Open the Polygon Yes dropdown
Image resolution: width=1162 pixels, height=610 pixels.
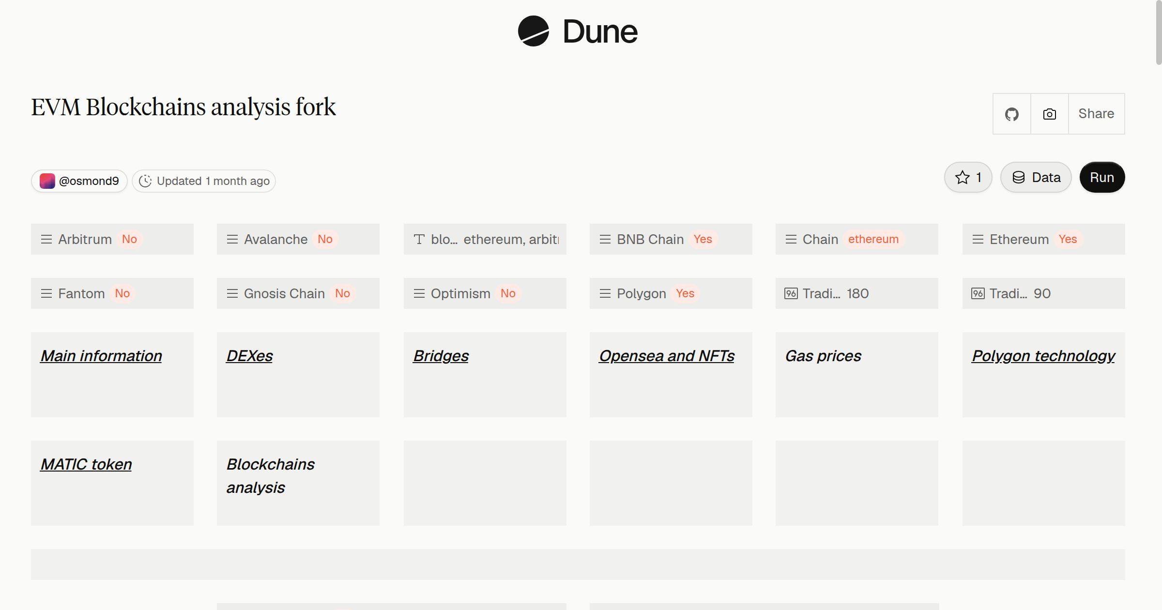(x=671, y=293)
